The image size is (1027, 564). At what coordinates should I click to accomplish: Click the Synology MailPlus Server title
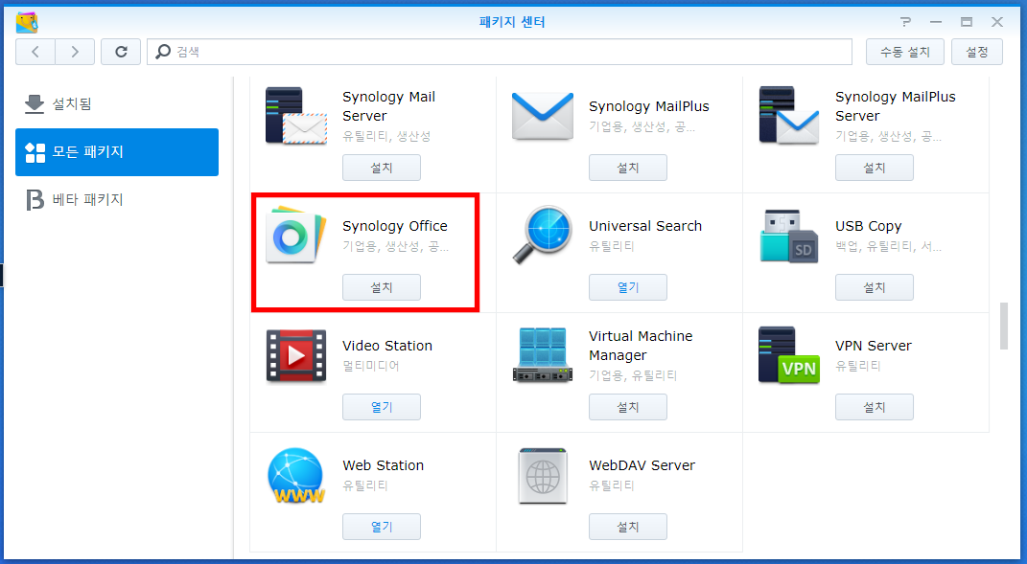[896, 106]
